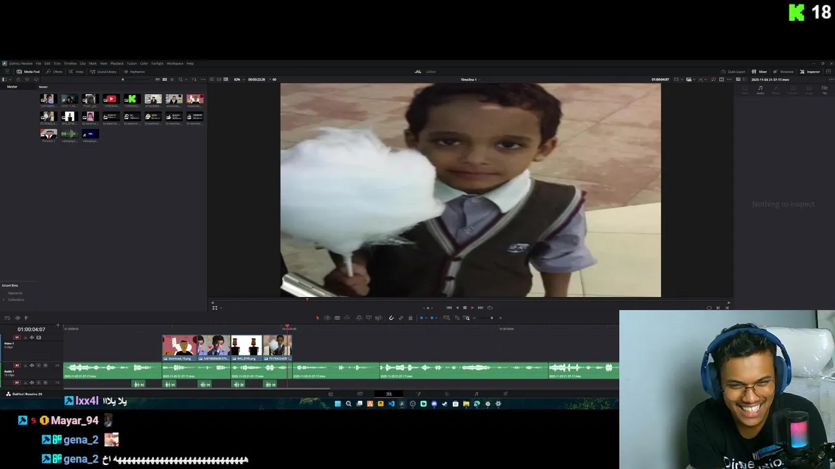Screen dimensions: 835x469
Task: Toggle loop playback
Action: pos(490,307)
